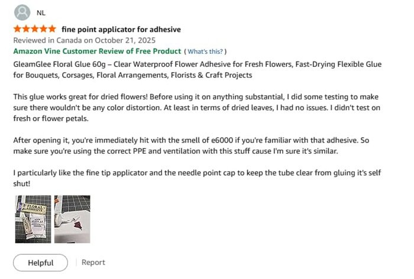Click the 'Reviewed in Canada' date line
414x279 pixels.
coord(84,40)
